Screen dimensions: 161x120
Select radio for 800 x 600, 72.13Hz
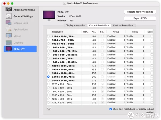pos(48,51)
